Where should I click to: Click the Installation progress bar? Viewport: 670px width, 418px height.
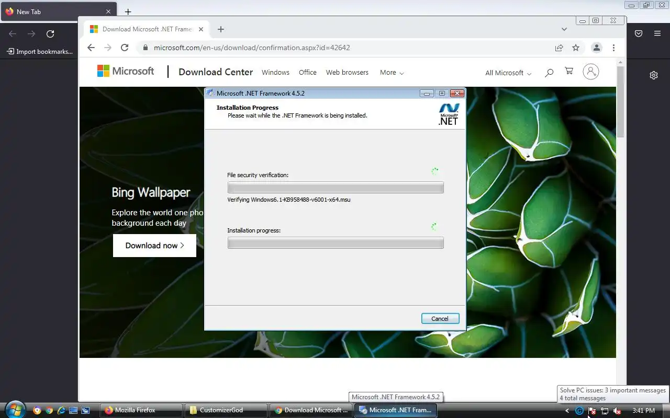coord(336,243)
